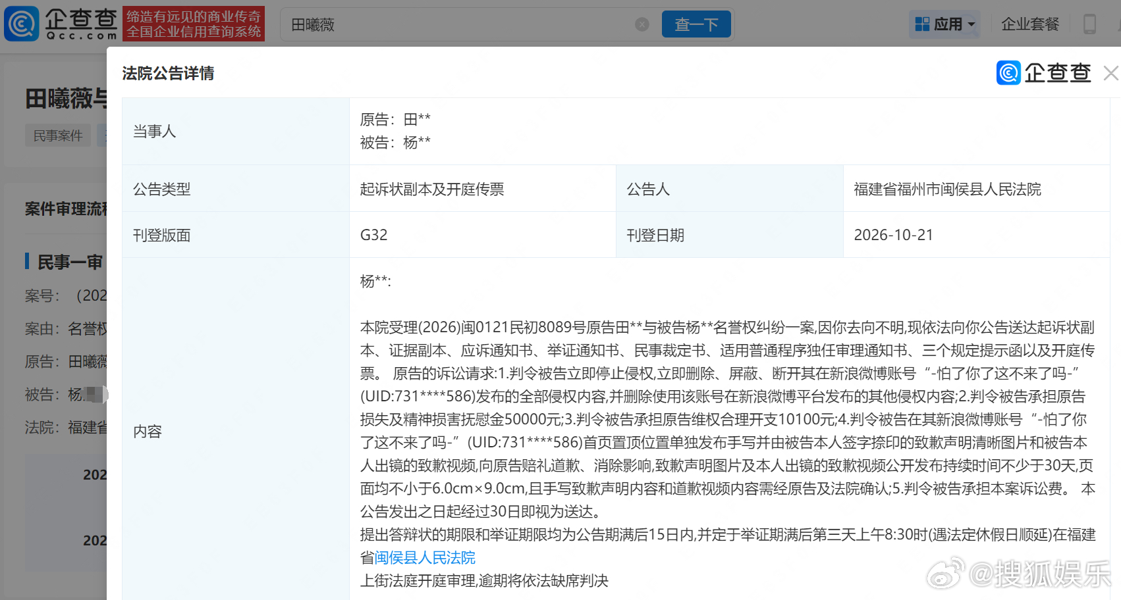
Task: Select the 民事案件 tag in the background page
Action: (x=58, y=136)
